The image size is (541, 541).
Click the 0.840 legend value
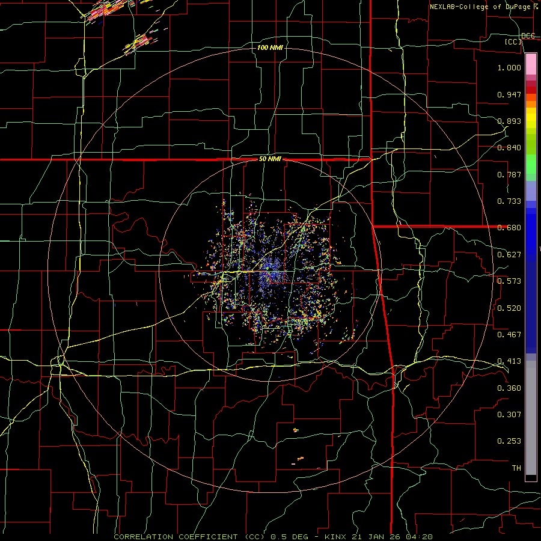[509, 148]
